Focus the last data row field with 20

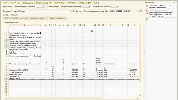pos(86,7)
